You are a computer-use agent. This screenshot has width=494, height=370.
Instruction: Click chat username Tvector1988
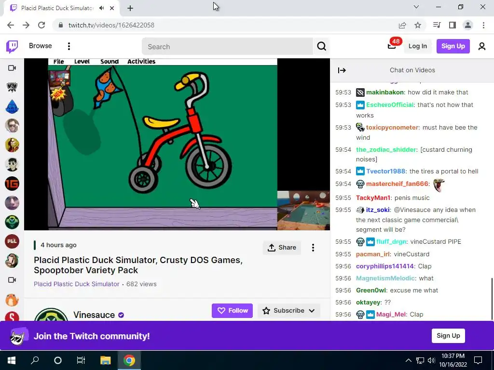(385, 171)
